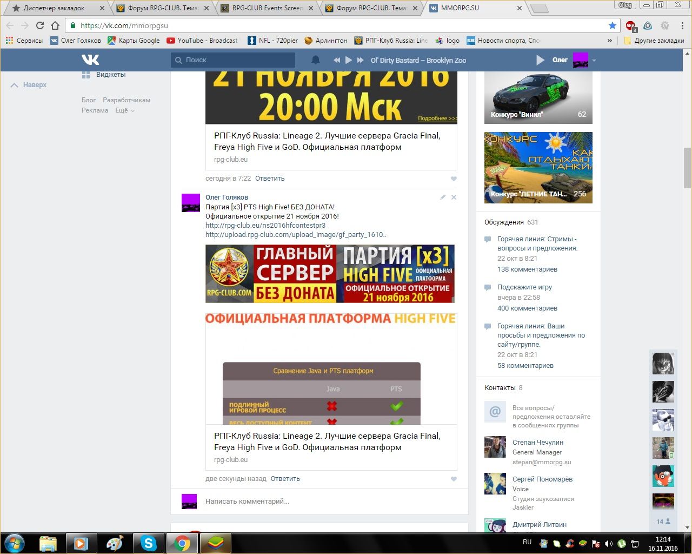Open File Explorer from the taskbar
The width and height of the screenshot is (692, 554).
pyautogui.click(x=48, y=543)
